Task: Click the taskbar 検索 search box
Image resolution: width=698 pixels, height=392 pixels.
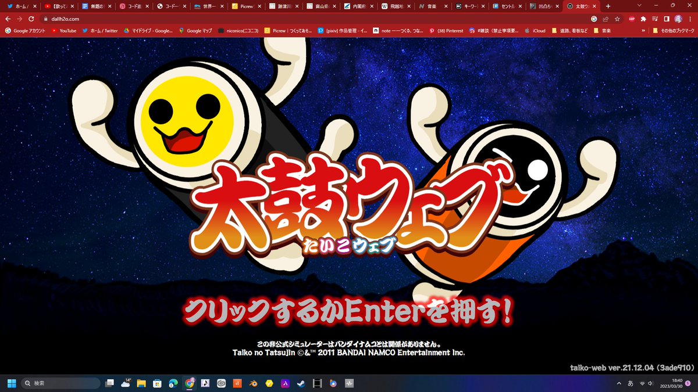Action: [x=60, y=383]
